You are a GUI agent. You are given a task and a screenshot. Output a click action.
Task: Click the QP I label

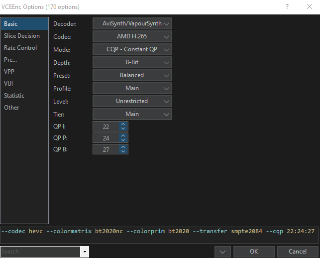[59, 127]
